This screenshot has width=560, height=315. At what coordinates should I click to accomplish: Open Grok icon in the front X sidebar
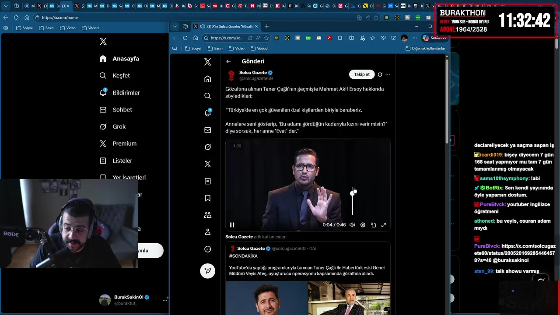tap(208, 147)
